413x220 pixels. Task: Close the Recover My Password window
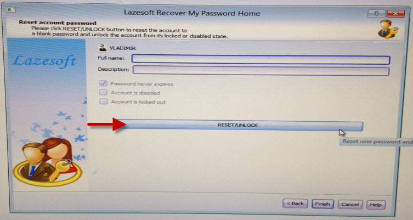[x=395, y=13]
